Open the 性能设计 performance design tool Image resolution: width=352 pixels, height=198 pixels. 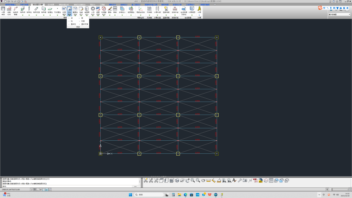click(x=81, y=11)
